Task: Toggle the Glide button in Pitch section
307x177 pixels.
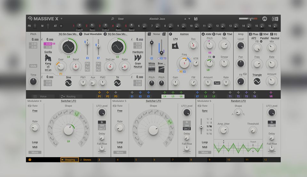Action: tap(33, 66)
